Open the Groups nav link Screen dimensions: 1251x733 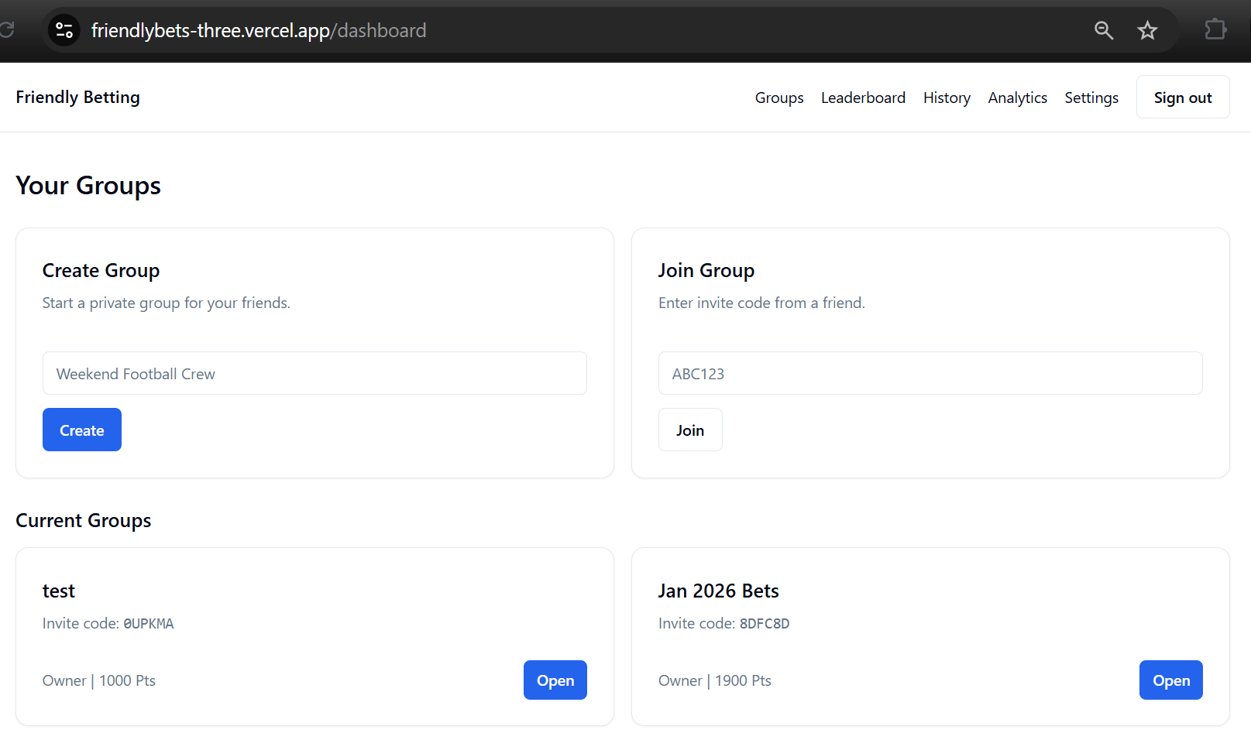coord(778,98)
